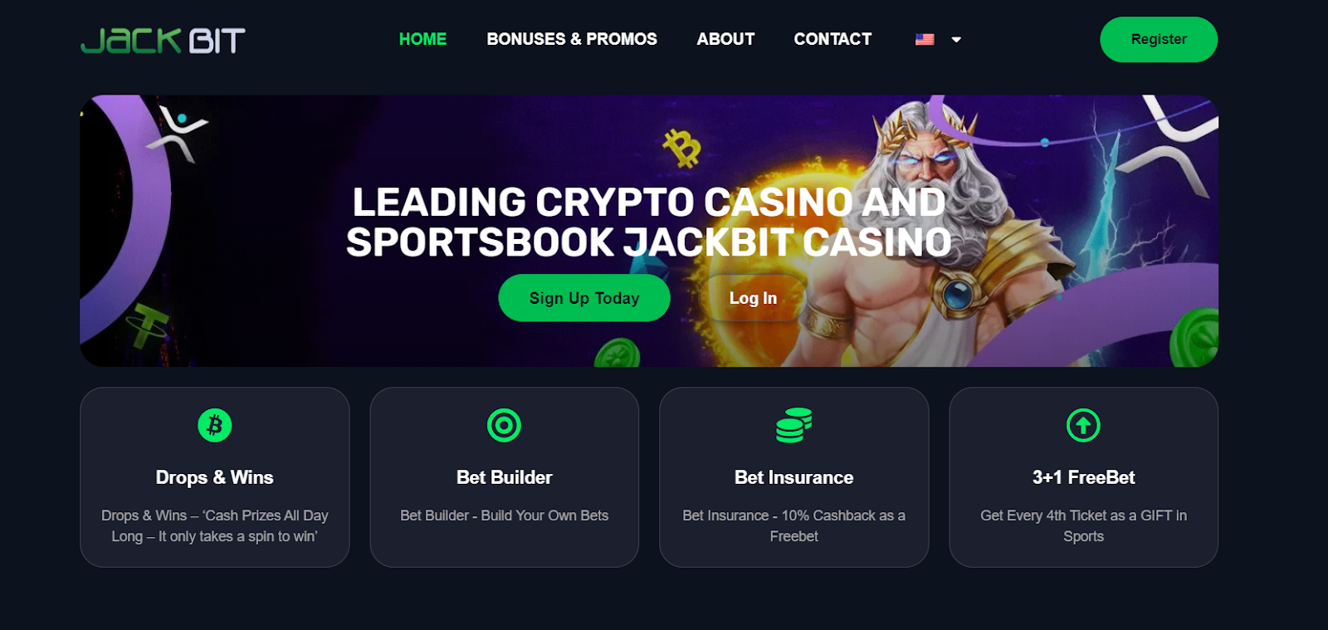Click the green Tether coin in banner

tap(148, 326)
